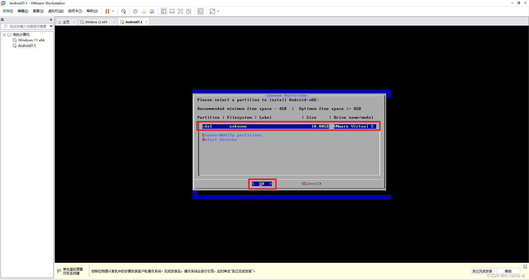
Task: Toggle the library sidebar view icon
Action: (164, 11)
